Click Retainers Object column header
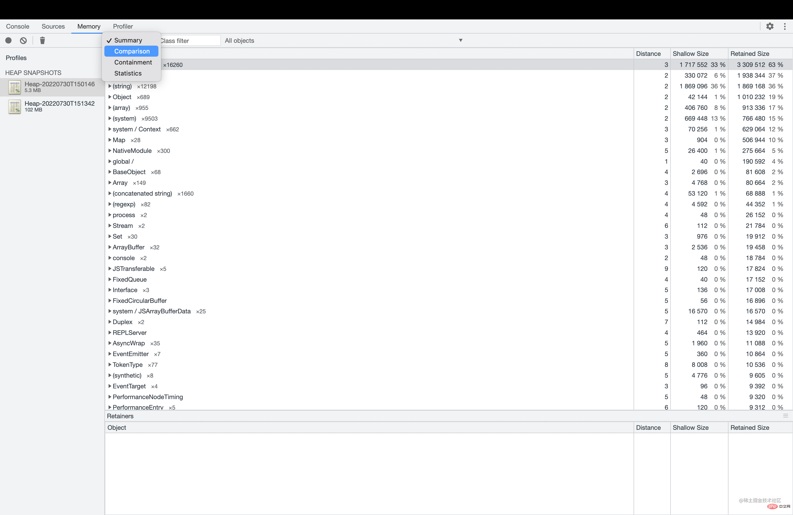The image size is (793, 515). point(369,428)
